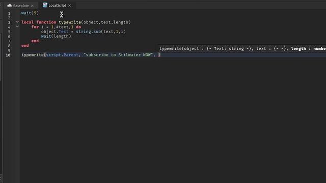Close the Baseplate tab
This screenshot has width=326, height=183.
tap(32, 6)
